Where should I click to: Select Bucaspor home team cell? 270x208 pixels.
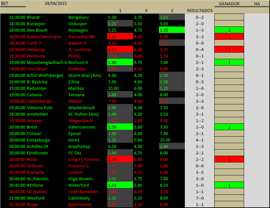(x=36, y=24)
